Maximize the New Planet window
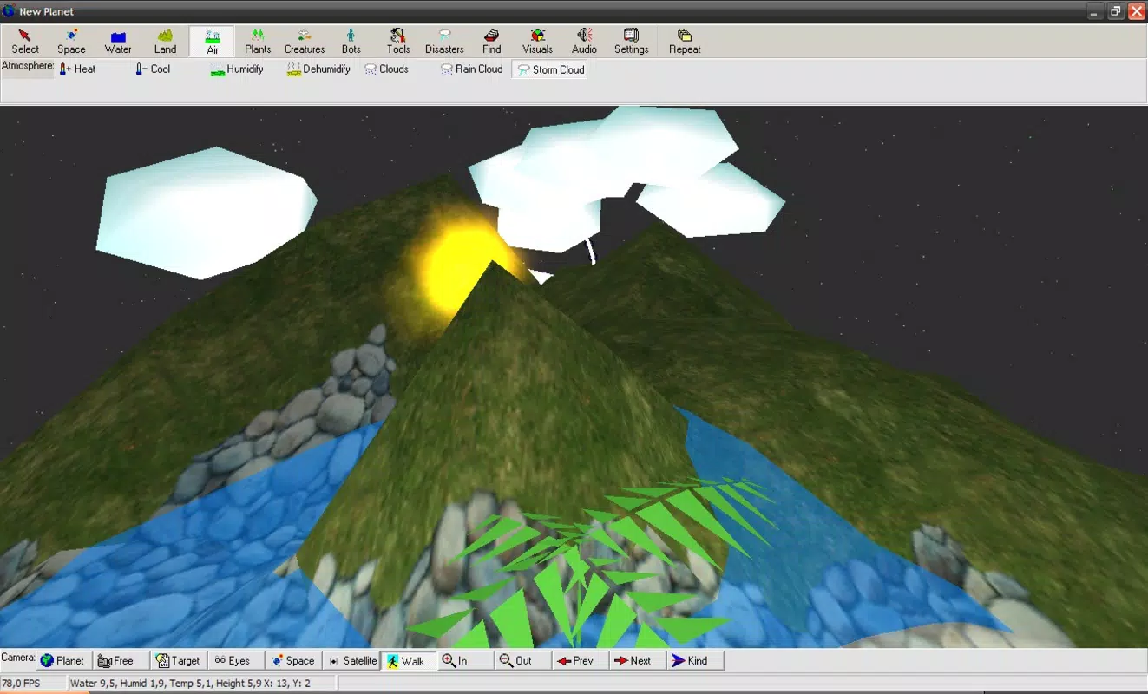Viewport: 1148px width, 694px height. point(1116,11)
